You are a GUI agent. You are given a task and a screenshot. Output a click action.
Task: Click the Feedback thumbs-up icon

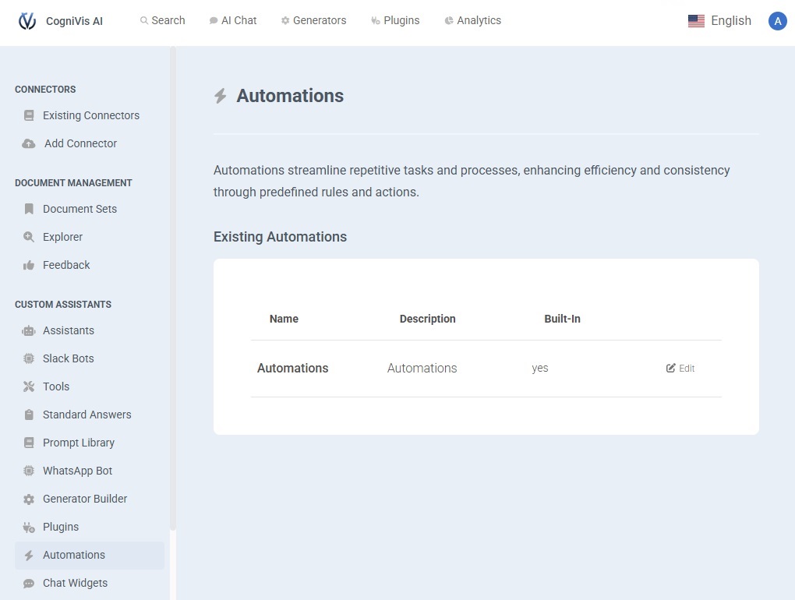point(29,265)
